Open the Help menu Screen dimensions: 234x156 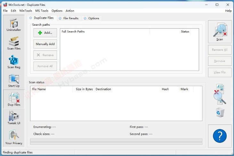point(228,11)
